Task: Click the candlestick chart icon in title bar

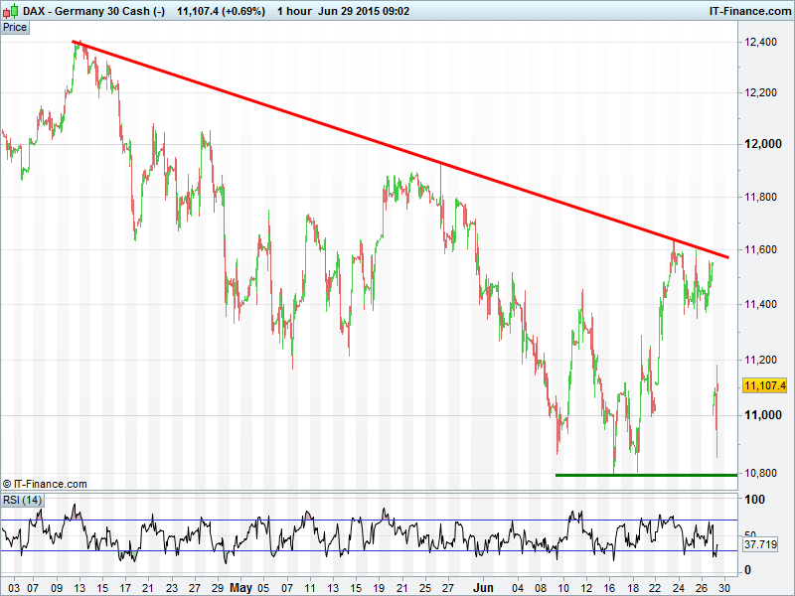Action: [x=9, y=10]
